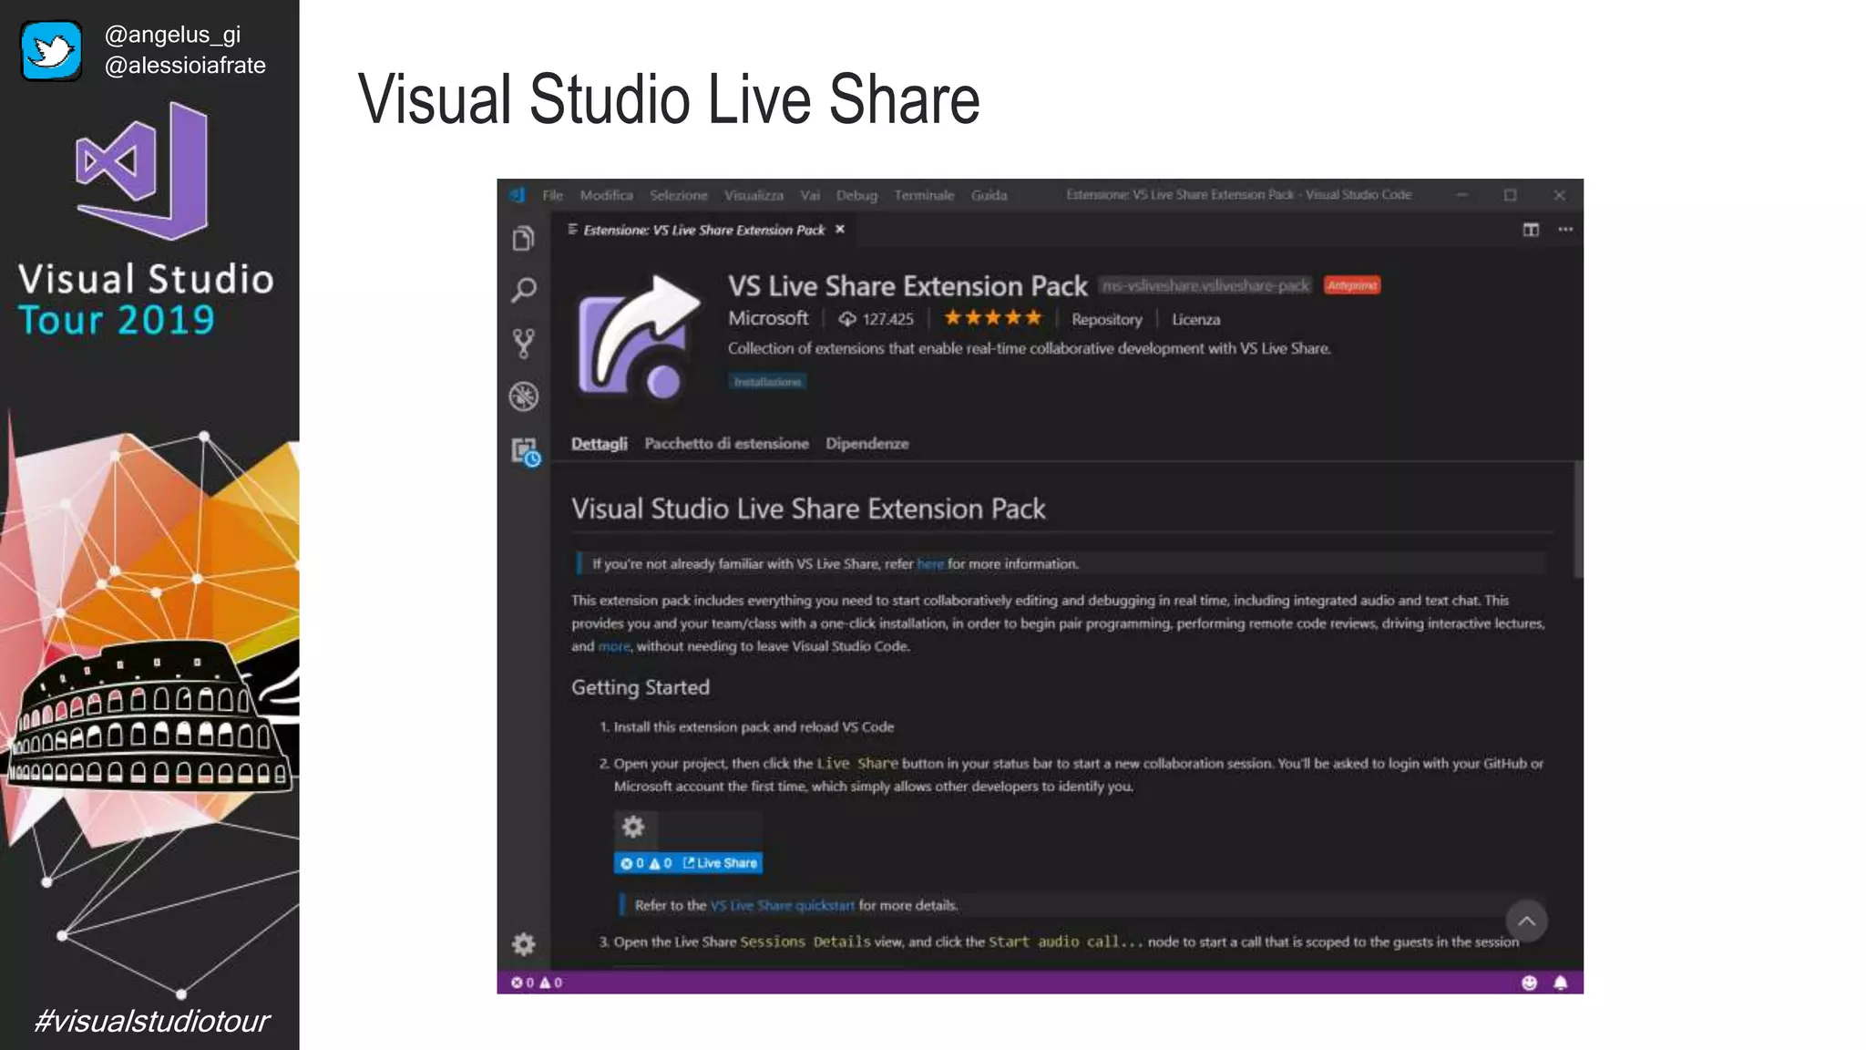This screenshot has width=1866, height=1050.
Task: Click the VS Code logo in title bar
Action: point(517,195)
